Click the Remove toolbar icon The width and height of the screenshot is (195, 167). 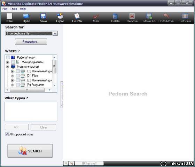[x=132, y=16]
